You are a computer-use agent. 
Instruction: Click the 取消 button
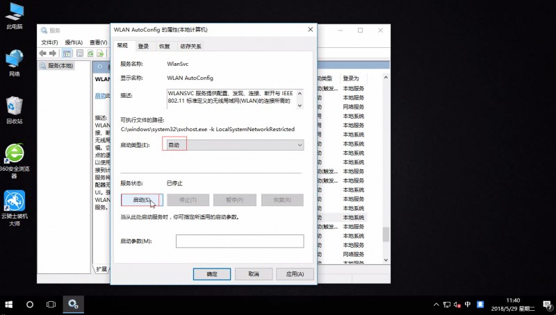[x=254, y=274]
